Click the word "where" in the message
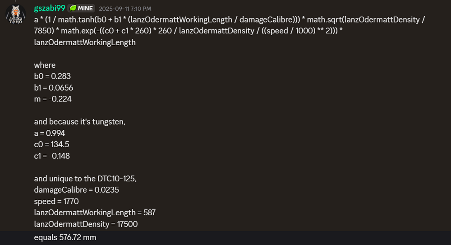The height and width of the screenshot is (245, 451). 45,65
